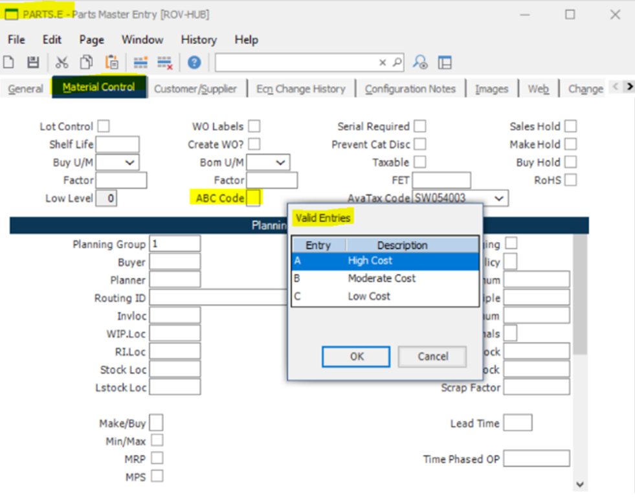Switch to the Web tab
Viewport: 635px width, 499px height.
pyautogui.click(x=538, y=89)
